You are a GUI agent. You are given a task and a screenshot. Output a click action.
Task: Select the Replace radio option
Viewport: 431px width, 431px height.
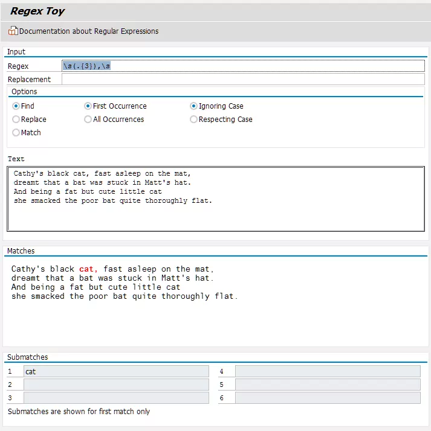point(16,120)
